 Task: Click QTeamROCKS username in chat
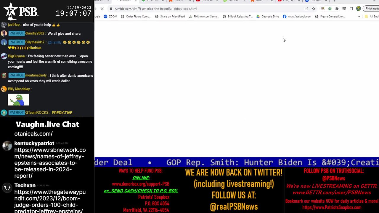(x=37, y=113)
